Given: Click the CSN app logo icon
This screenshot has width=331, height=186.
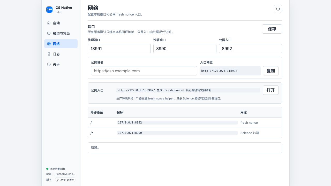Looking at the screenshot, I should click(49, 10).
